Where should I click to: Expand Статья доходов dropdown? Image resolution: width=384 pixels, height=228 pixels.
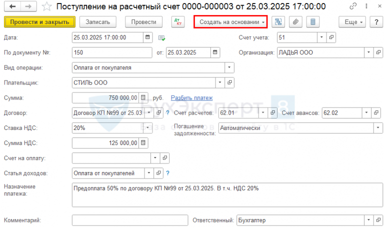click(149, 173)
